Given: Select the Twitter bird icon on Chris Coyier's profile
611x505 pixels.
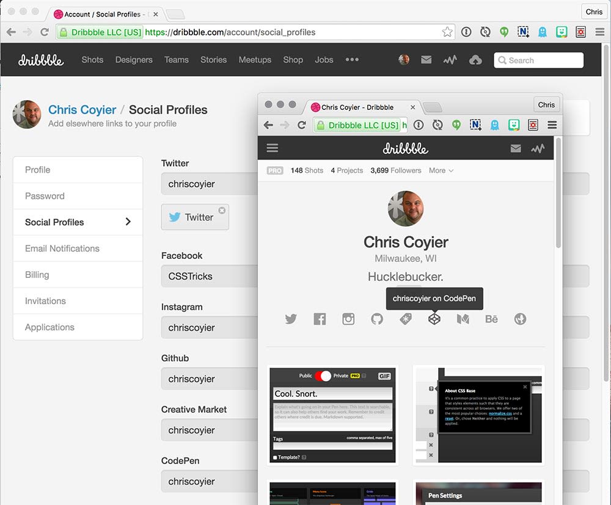Looking at the screenshot, I should (x=291, y=318).
